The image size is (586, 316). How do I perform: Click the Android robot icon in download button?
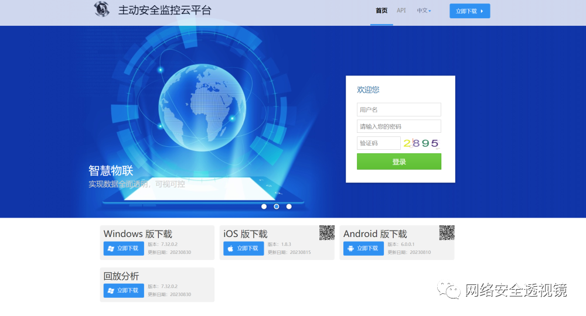(x=350, y=248)
